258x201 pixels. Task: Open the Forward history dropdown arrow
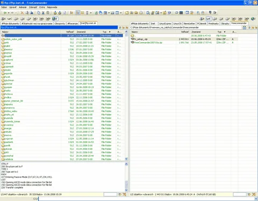(16, 13)
